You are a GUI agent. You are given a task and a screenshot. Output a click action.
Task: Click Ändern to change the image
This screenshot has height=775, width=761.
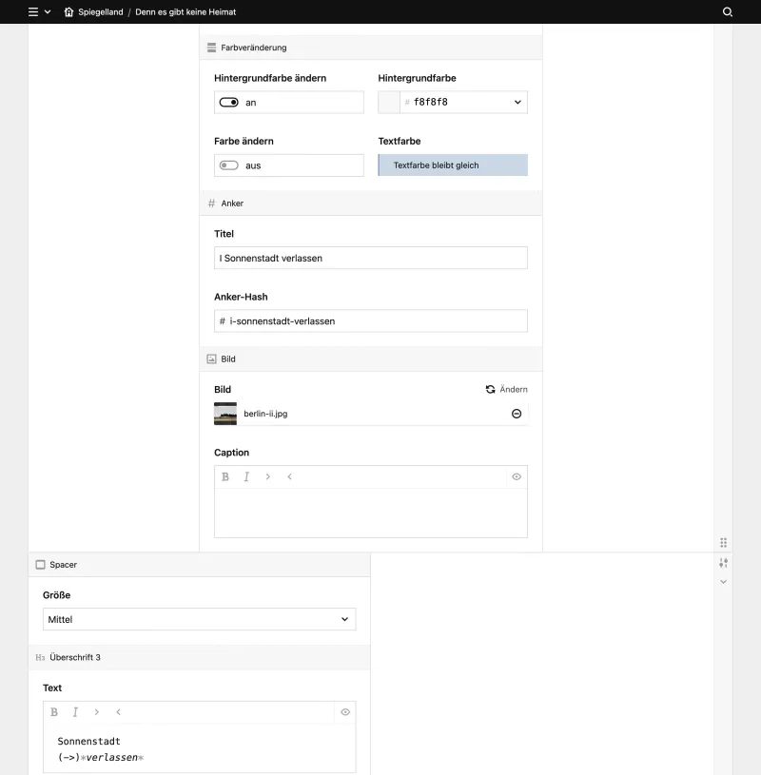[x=507, y=389]
